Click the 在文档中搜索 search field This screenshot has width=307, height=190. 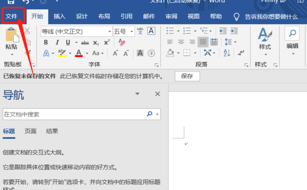(74, 114)
